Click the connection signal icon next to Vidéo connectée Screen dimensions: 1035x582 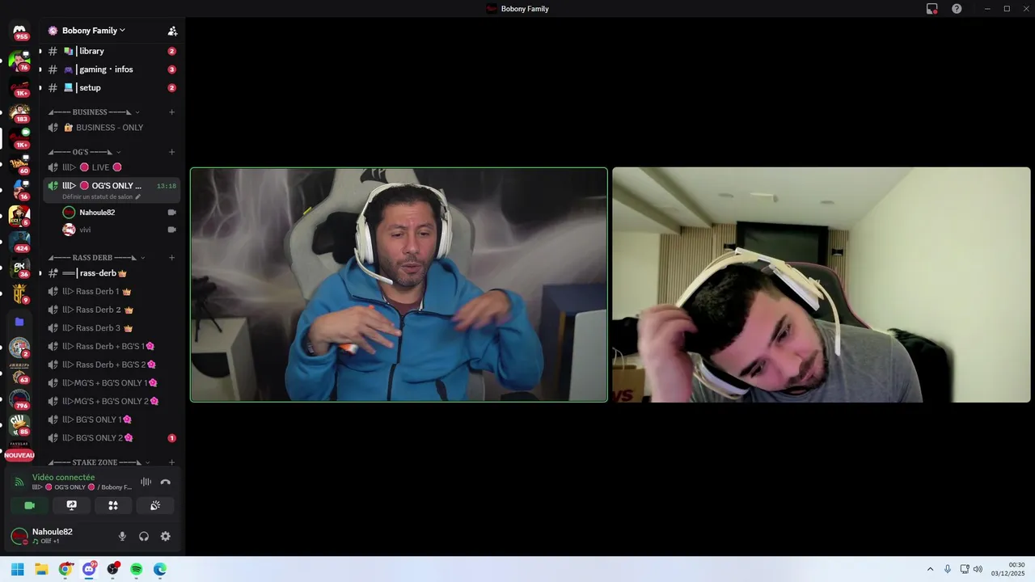19,483
